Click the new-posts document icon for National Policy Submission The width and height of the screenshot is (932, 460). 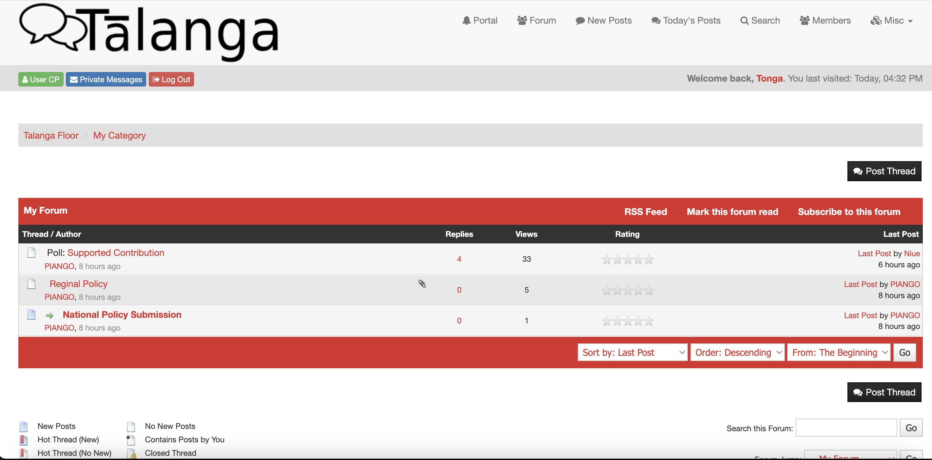(31, 315)
